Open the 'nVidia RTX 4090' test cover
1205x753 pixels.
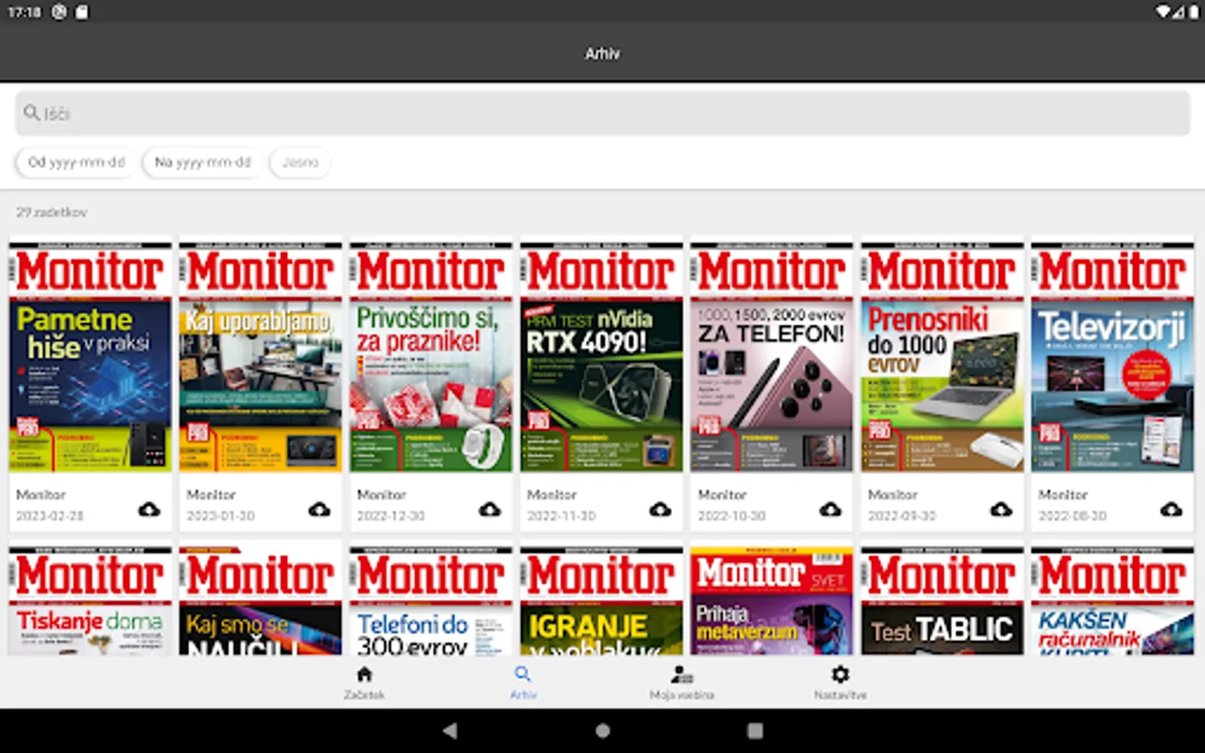[x=602, y=357]
